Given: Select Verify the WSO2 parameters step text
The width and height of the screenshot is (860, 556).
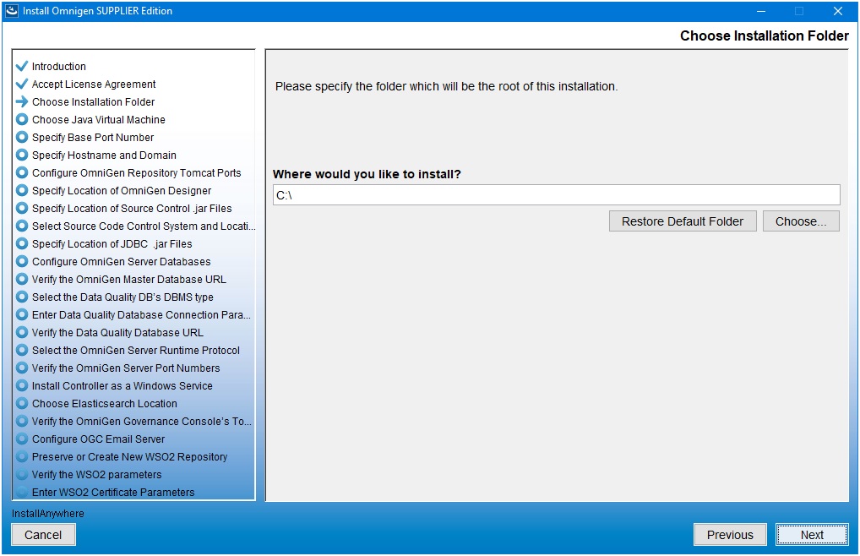Looking at the screenshot, I should pyautogui.click(x=96, y=474).
